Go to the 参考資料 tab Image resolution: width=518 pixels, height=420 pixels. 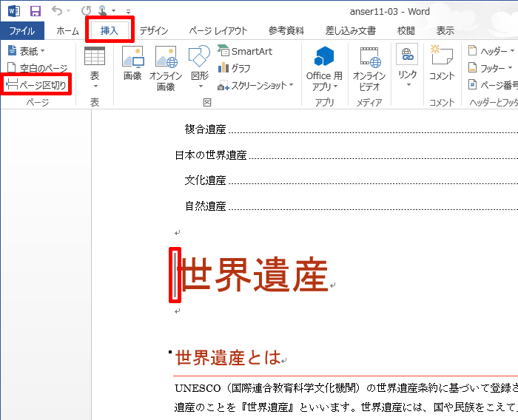[286, 31]
